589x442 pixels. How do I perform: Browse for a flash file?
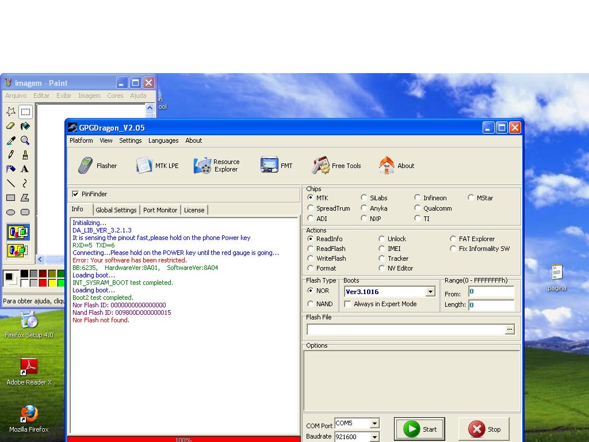(x=510, y=329)
